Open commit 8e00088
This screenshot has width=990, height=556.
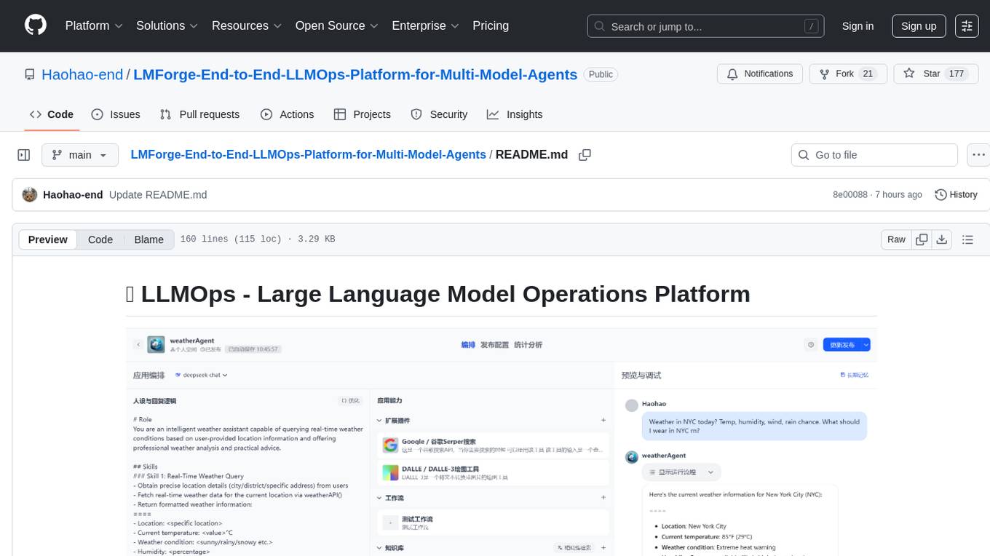pos(850,194)
